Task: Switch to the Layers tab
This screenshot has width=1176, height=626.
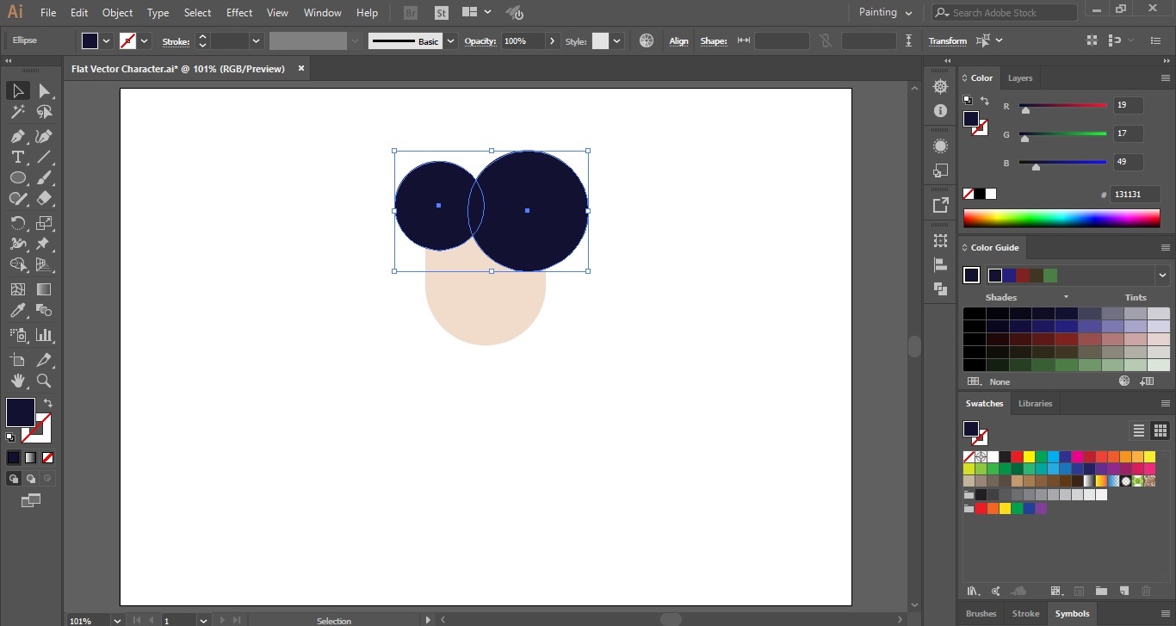Action: [1020, 77]
